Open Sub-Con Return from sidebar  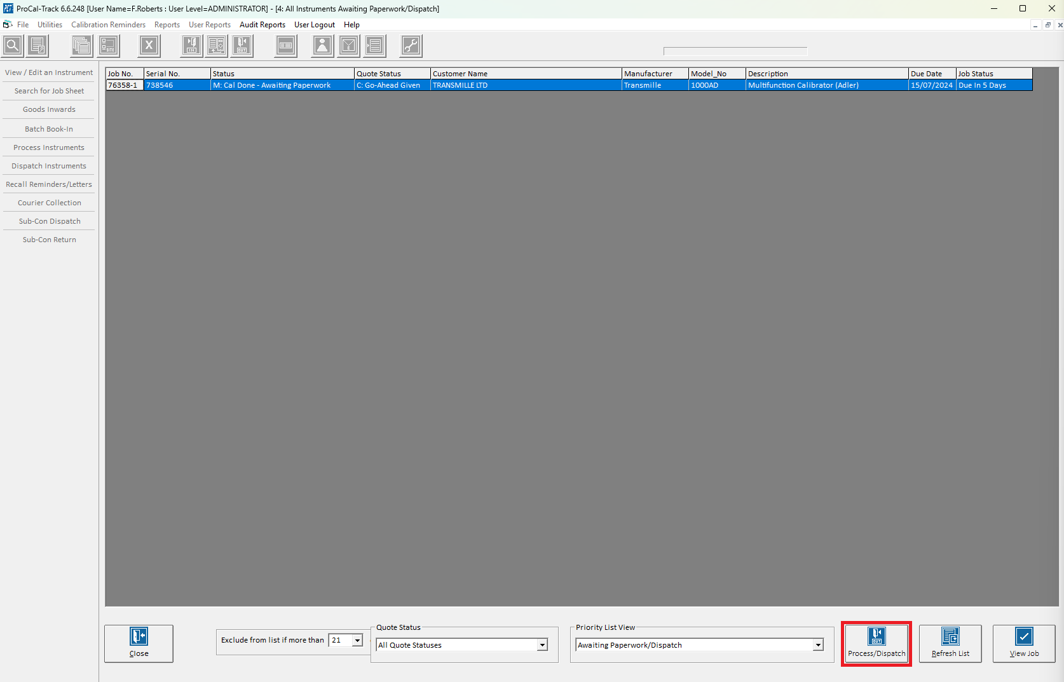tap(49, 240)
